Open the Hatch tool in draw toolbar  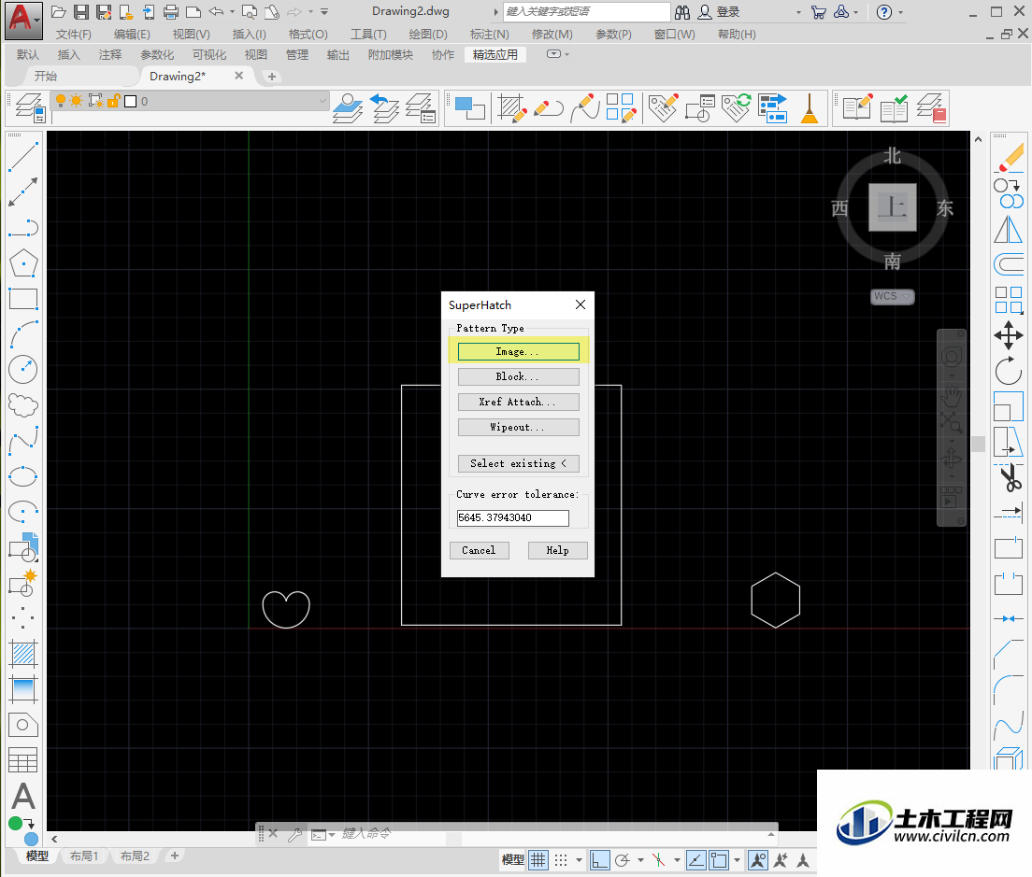[23, 654]
